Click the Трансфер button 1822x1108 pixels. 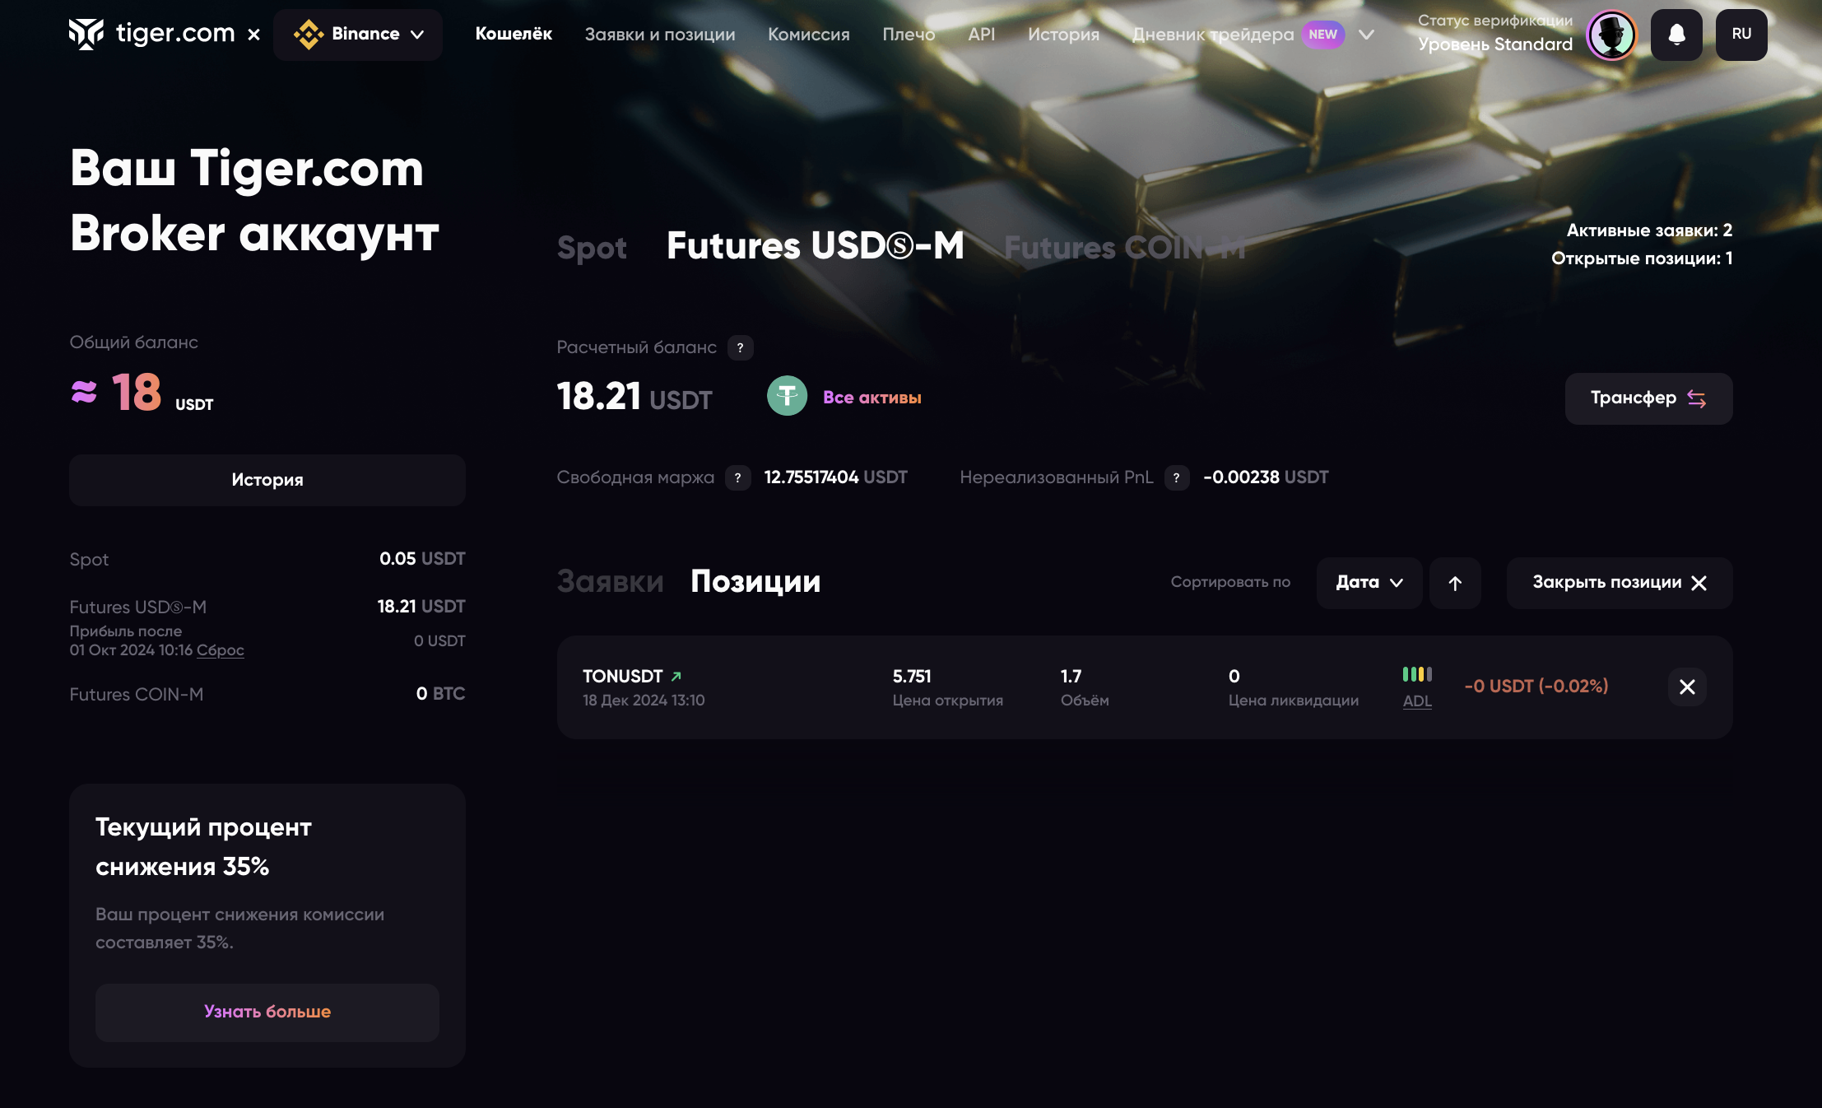click(1648, 398)
